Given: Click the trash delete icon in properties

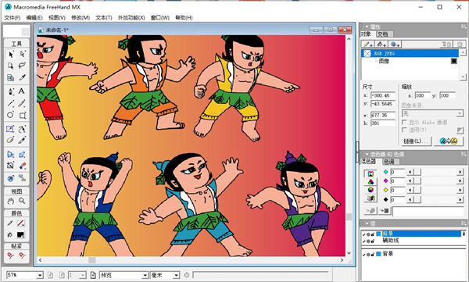Looking at the screenshot, I should point(460,45).
